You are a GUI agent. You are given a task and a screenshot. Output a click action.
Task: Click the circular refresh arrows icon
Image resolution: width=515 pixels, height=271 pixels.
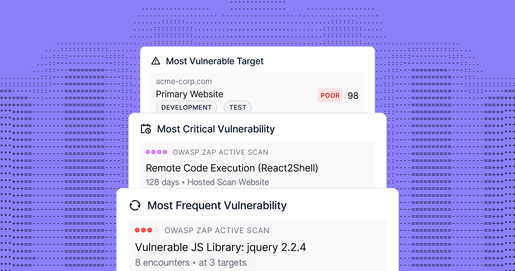(135, 205)
